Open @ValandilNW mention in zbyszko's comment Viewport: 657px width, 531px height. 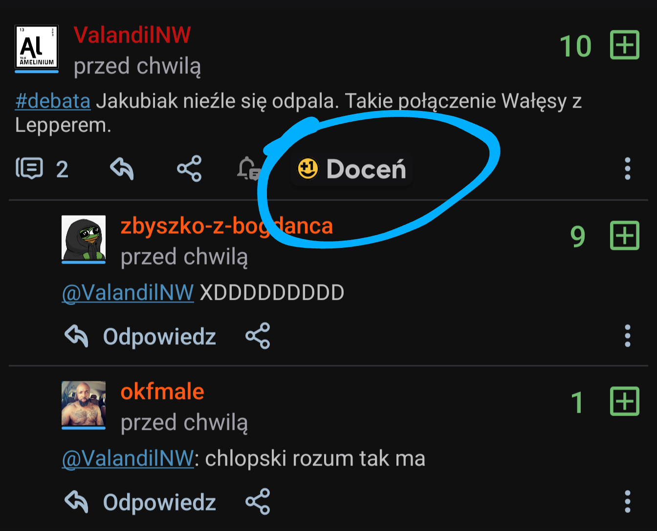128,292
